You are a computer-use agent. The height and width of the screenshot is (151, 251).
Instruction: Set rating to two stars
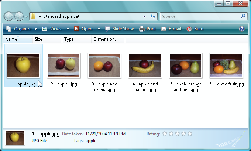171,134
